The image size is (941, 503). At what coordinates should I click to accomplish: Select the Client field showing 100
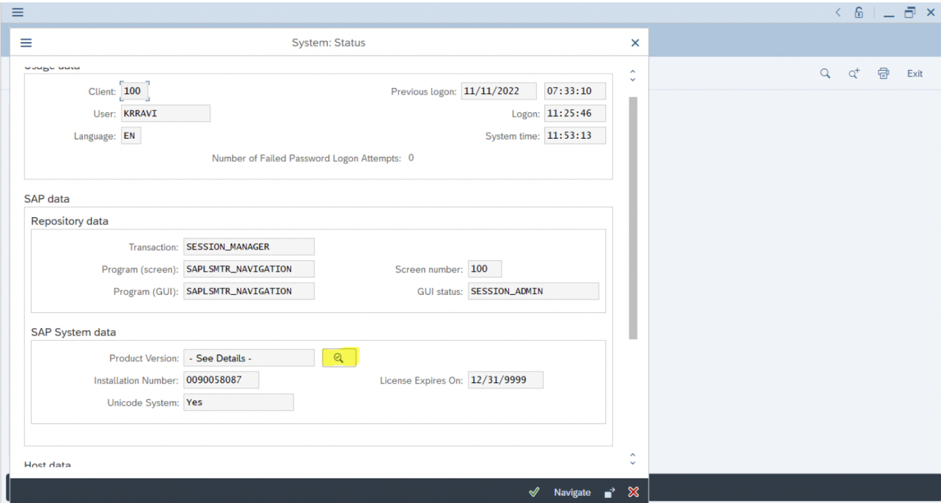click(x=134, y=91)
